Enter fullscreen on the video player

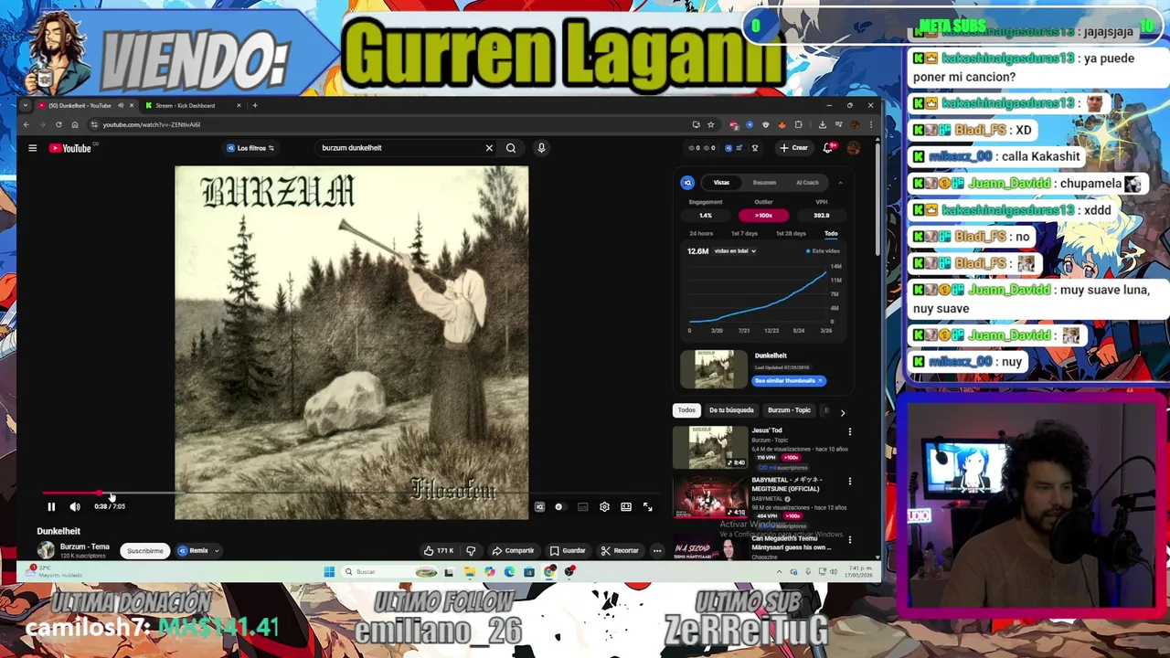click(x=647, y=506)
